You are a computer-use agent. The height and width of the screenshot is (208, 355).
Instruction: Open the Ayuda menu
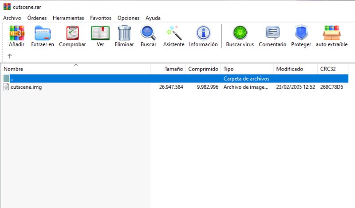[153, 18]
